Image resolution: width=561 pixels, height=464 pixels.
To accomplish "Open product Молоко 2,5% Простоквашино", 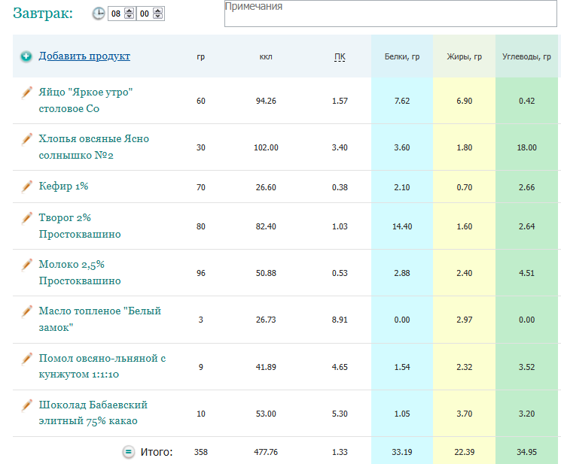I will [80, 272].
